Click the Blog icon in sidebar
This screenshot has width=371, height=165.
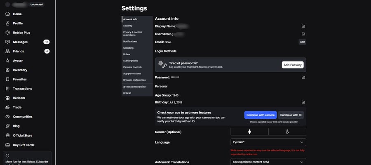tap(7, 126)
